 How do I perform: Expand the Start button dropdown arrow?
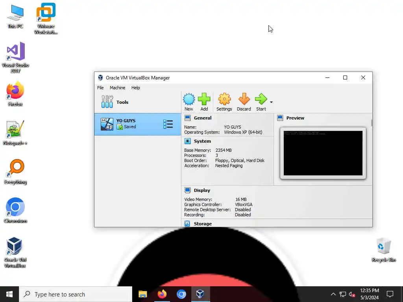pos(271,102)
